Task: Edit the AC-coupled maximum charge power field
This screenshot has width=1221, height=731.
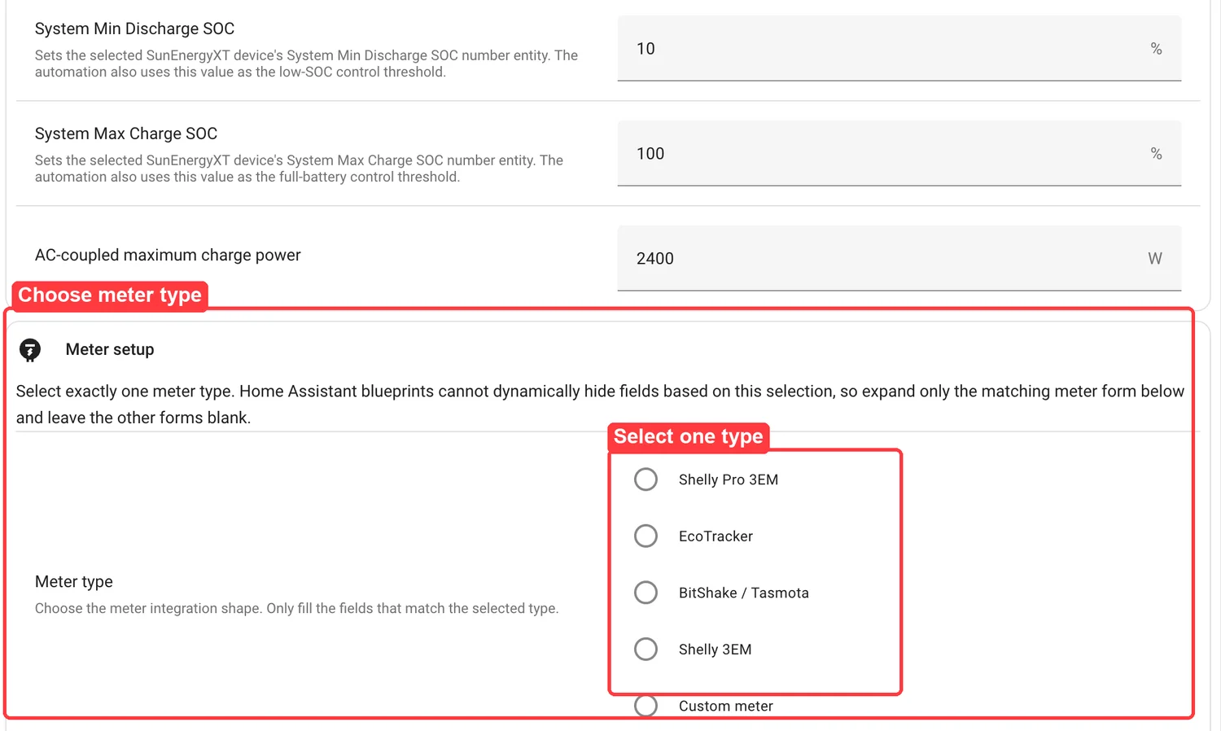Action: [899, 258]
